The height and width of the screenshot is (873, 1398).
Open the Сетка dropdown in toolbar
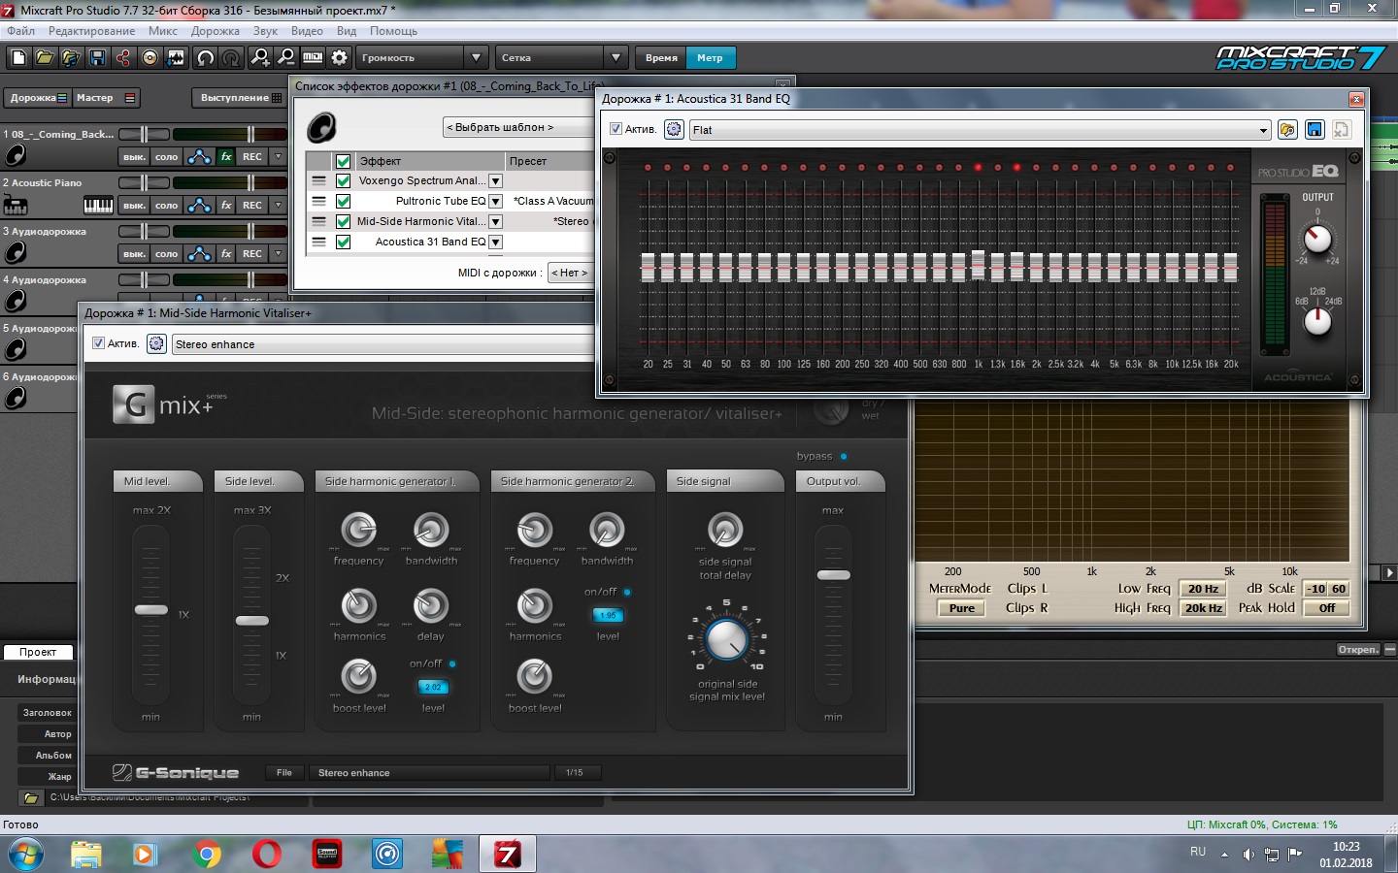(616, 58)
